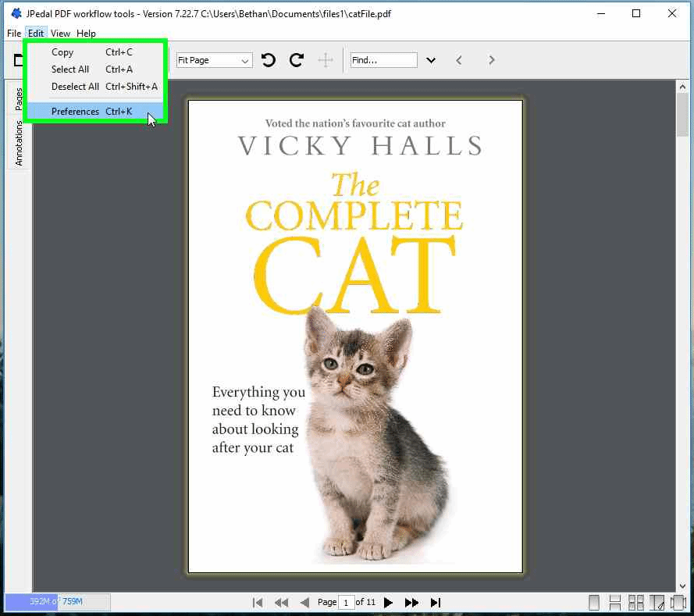Viewport: 694px width, 616px height.
Task: Go to previous search result
Action: pyautogui.click(x=459, y=60)
